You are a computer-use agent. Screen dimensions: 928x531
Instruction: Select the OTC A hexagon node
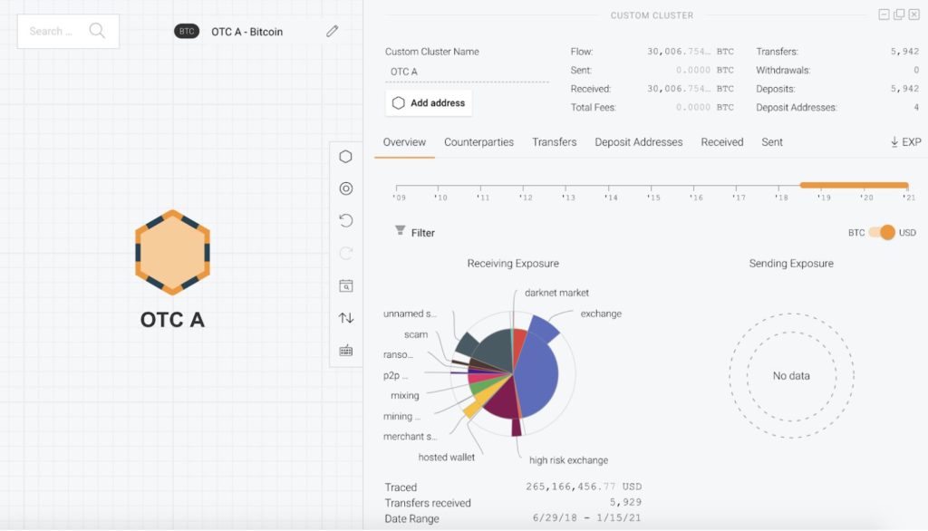pyautogui.click(x=172, y=252)
